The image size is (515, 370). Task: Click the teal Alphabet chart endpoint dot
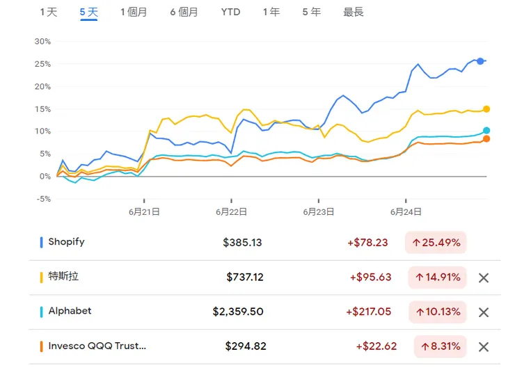point(486,130)
